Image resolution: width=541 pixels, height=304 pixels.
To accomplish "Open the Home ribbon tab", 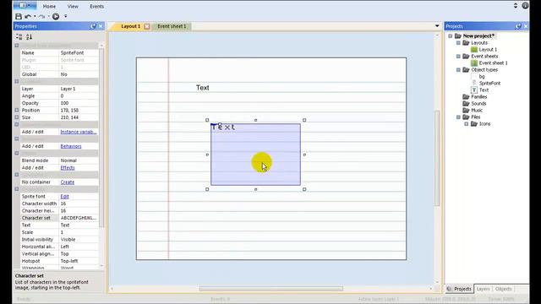I will tap(49, 6).
